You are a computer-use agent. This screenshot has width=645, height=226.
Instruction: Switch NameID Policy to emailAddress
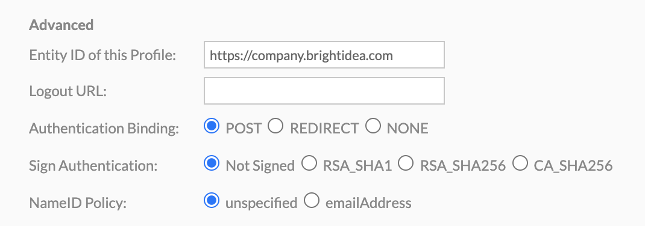pos(312,201)
